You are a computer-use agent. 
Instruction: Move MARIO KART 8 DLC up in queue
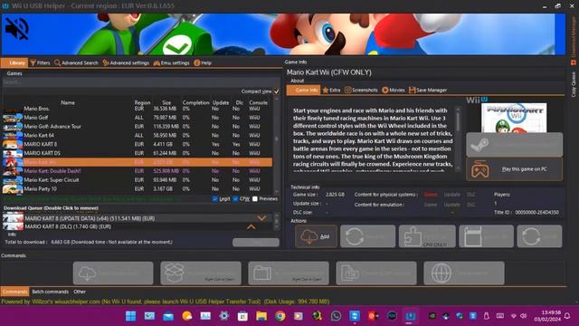pos(252,226)
